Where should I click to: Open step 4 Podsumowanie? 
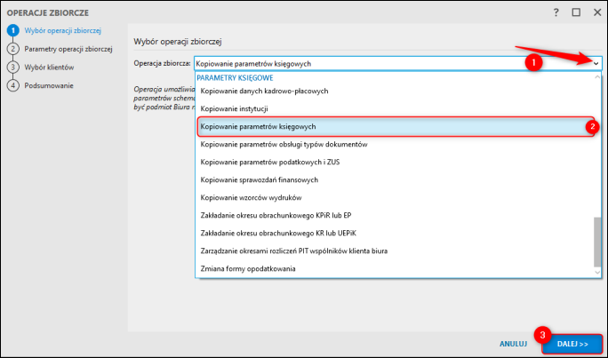pyautogui.click(x=49, y=85)
